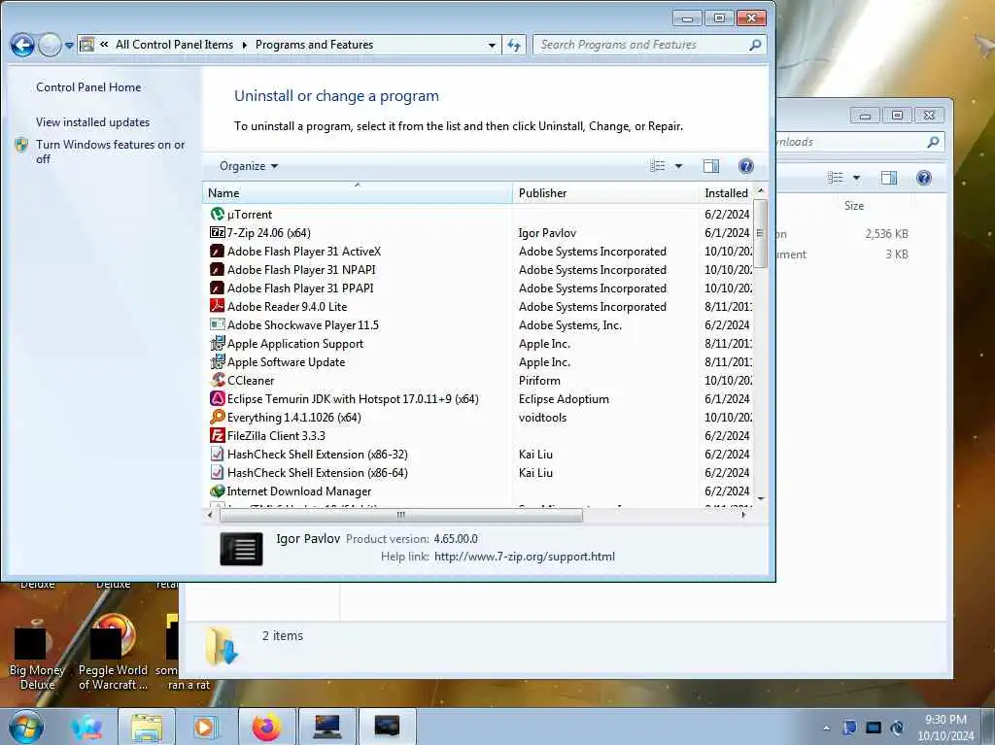Image resolution: width=995 pixels, height=745 pixels.
Task: Click the HashCheck Shell Extension (x86-32) icon
Action: coord(217,454)
